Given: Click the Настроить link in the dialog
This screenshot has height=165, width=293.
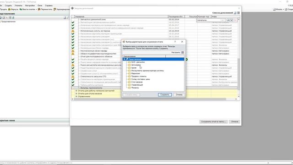Looking at the screenshot, I should (176, 52).
